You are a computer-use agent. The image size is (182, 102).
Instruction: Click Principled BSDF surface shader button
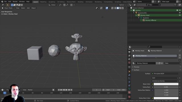165,74
